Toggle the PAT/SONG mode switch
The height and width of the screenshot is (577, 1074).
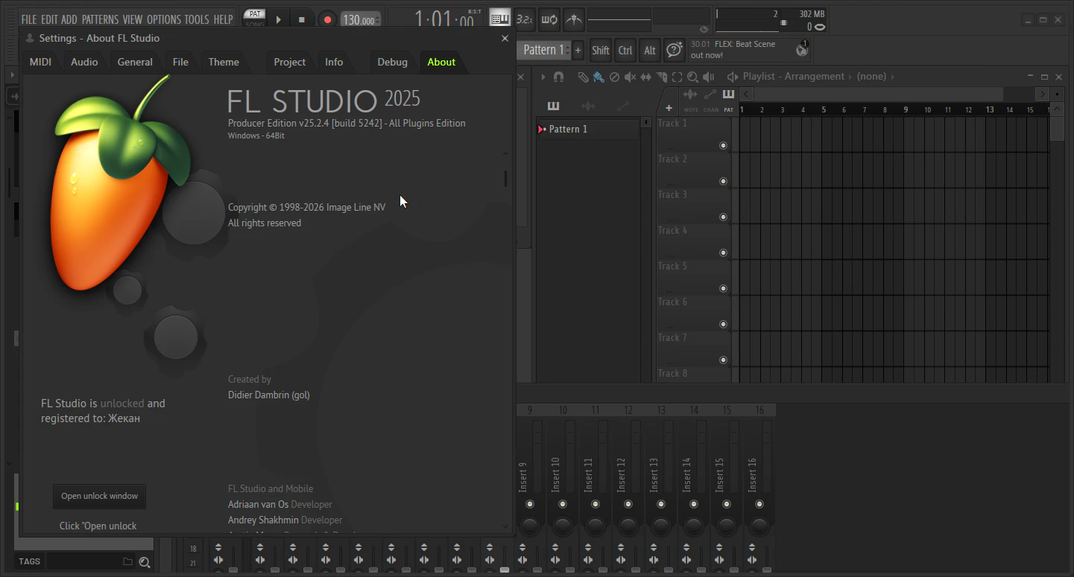coord(255,19)
